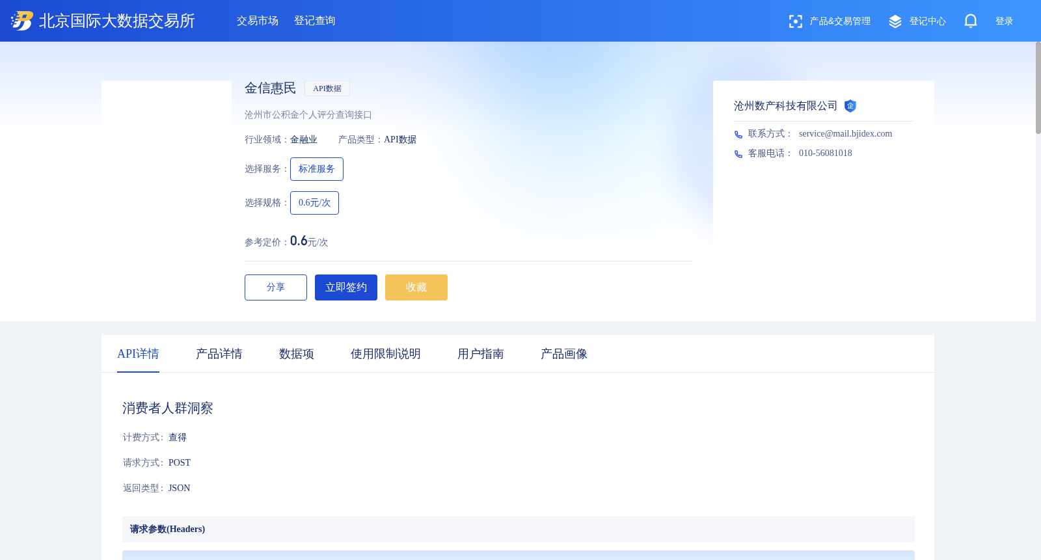Go to 产品&交易管理 label
The image size is (1041, 560).
coord(840,21)
